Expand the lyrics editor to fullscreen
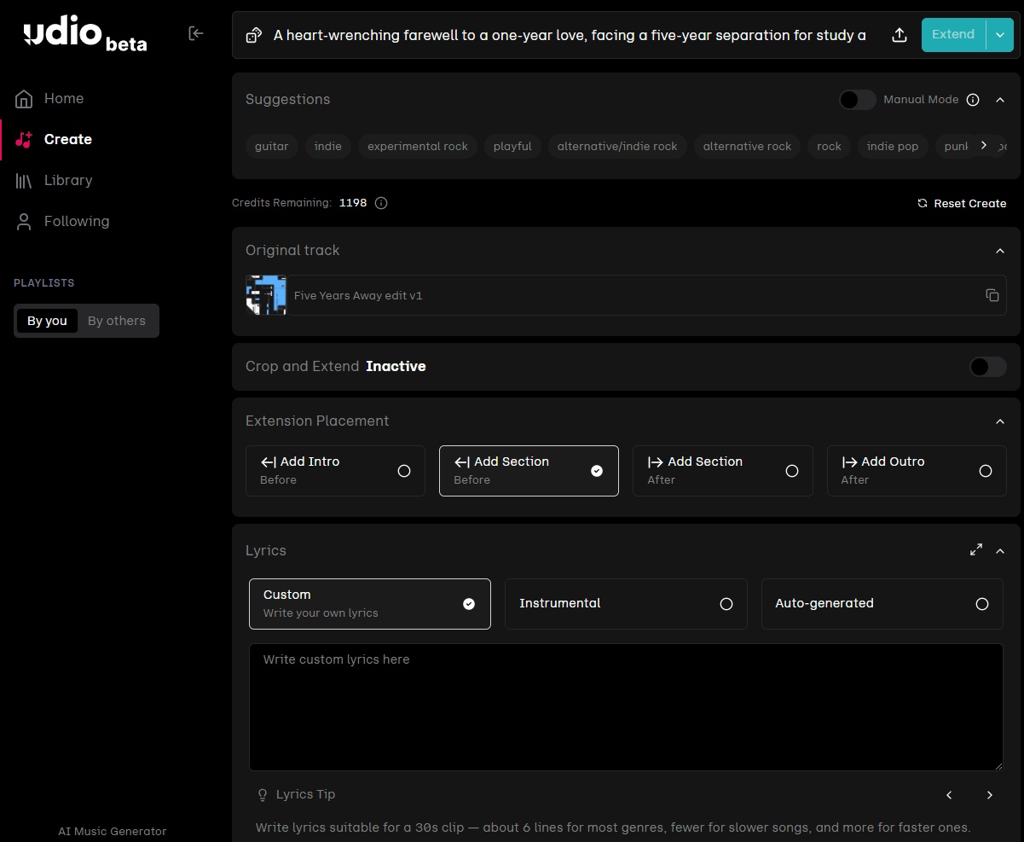Image resolution: width=1024 pixels, height=842 pixels. [x=976, y=550]
